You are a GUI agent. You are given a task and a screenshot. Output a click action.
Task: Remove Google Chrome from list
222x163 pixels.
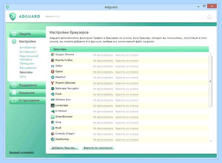click(127, 55)
